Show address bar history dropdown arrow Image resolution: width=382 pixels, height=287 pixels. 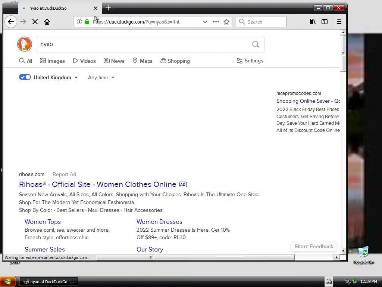point(205,22)
